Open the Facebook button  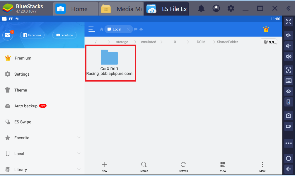(32, 35)
